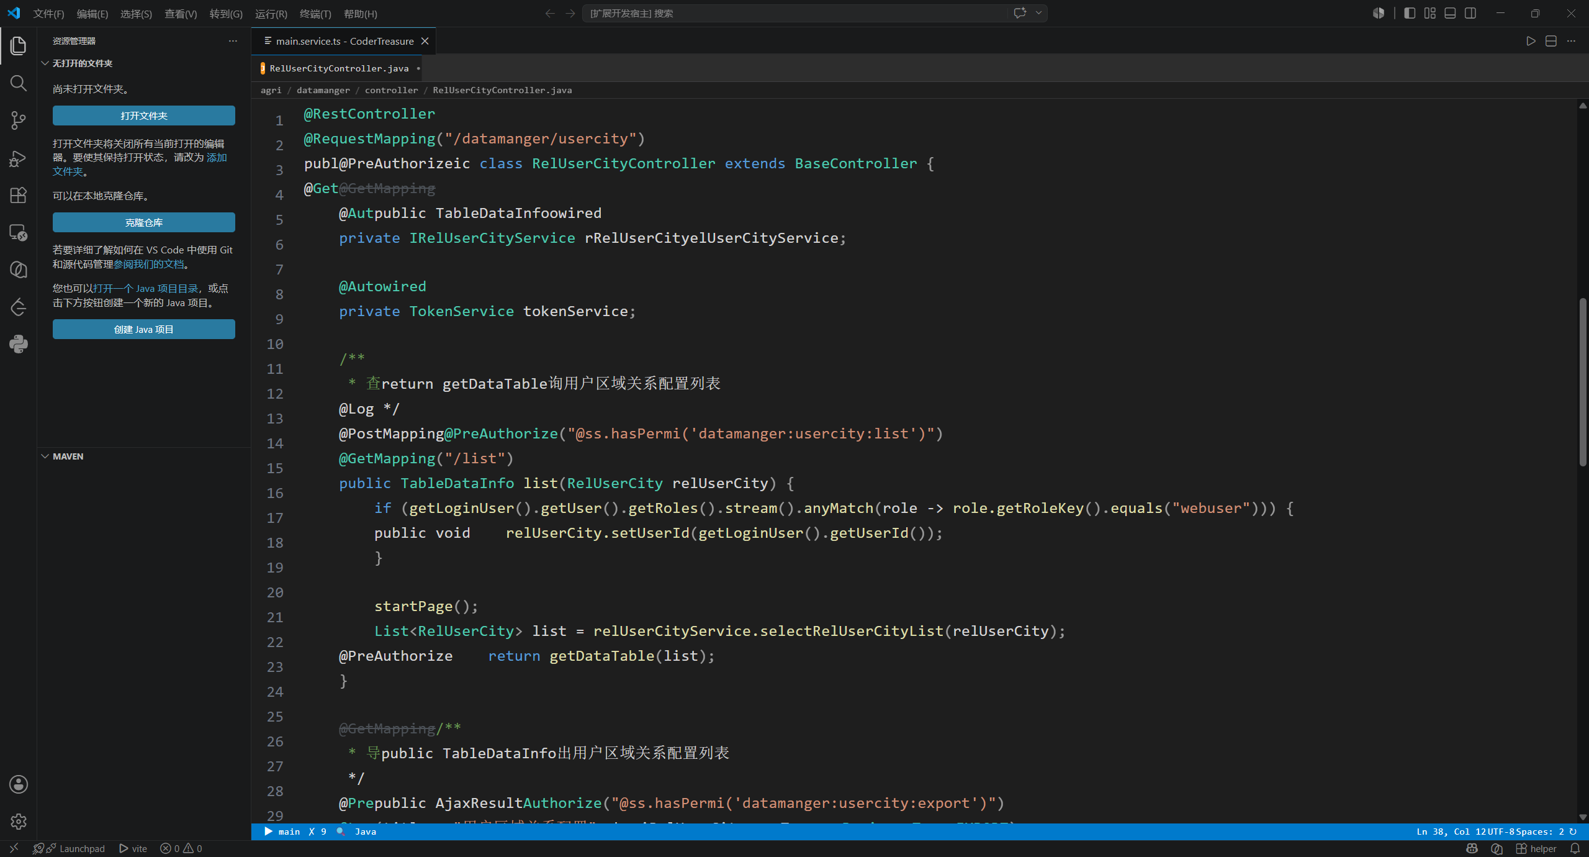
Task: Open the Python extension view in activity bar
Action: 18,344
